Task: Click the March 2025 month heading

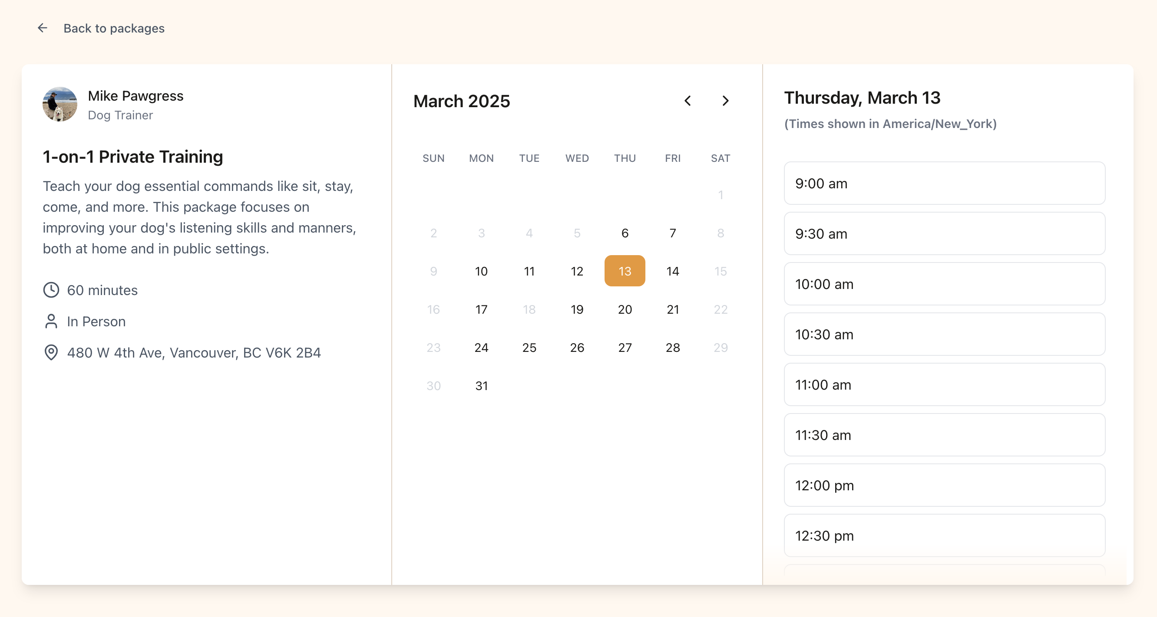Action: [461, 101]
